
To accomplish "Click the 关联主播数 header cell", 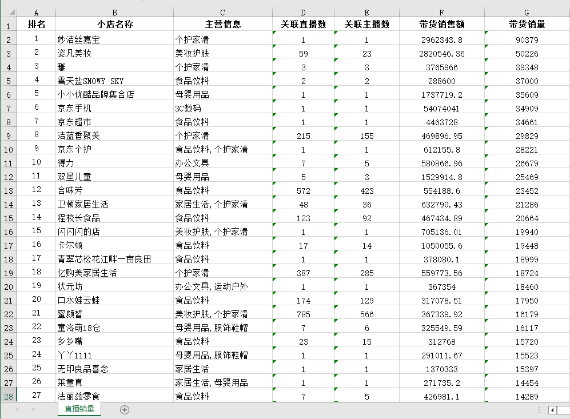I will [x=367, y=25].
